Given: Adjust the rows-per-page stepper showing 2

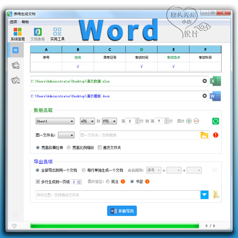Looking at the screenshot, I should click(79, 182).
